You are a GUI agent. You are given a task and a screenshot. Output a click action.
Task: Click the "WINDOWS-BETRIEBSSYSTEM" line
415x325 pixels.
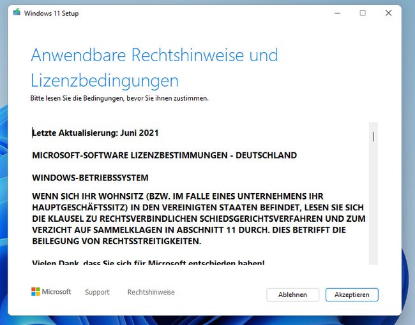tap(90, 178)
